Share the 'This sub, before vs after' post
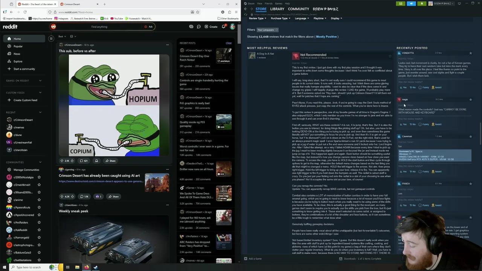 coord(110,161)
